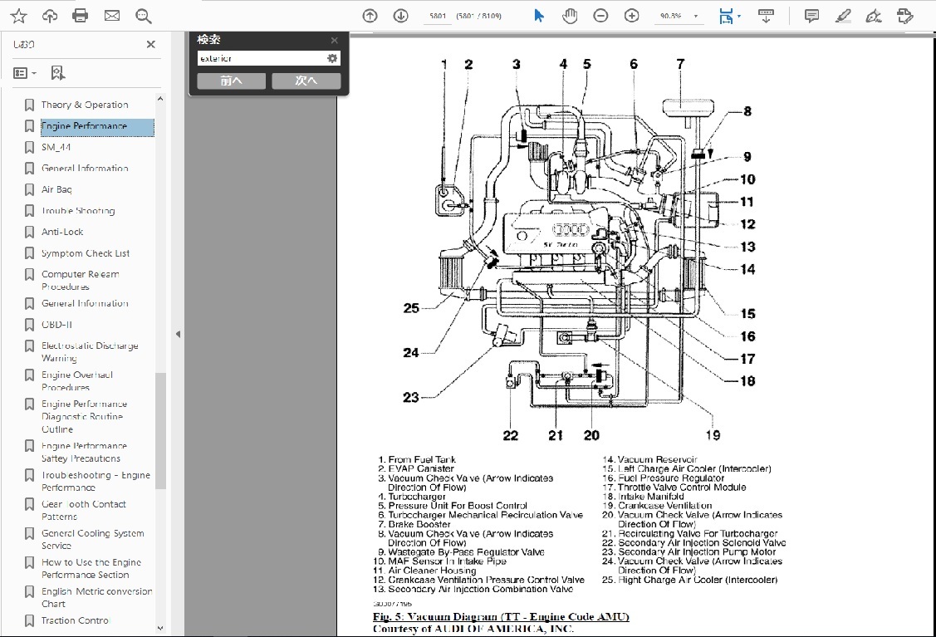Open bookmark panel options dropdown

coord(25,73)
